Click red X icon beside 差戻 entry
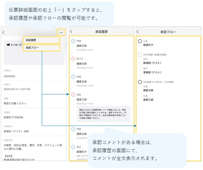The height and width of the screenshot is (170, 203). [73, 95]
